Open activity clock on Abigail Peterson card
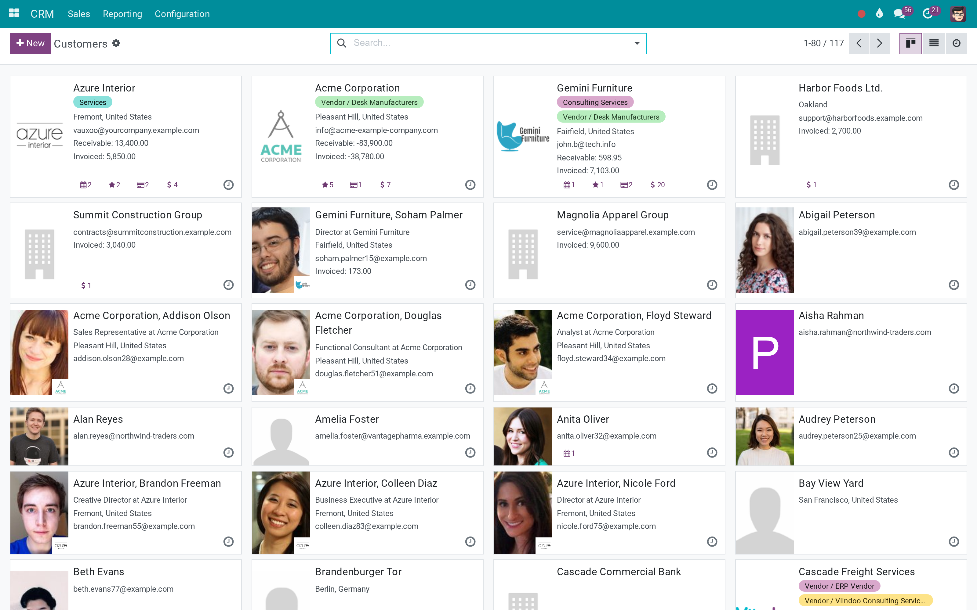The height and width of the screenshot is (610, 977). [x=954, y=285]
